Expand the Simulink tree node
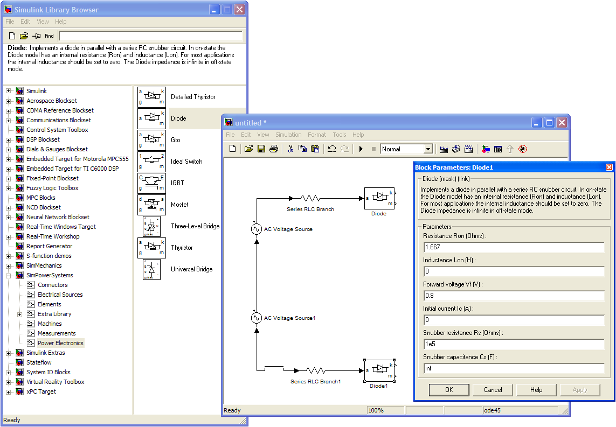The height and width of the screenshot is (427, 616). pos(8,91)
